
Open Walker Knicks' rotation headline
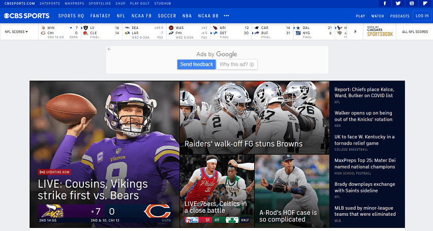pos(363,116)
